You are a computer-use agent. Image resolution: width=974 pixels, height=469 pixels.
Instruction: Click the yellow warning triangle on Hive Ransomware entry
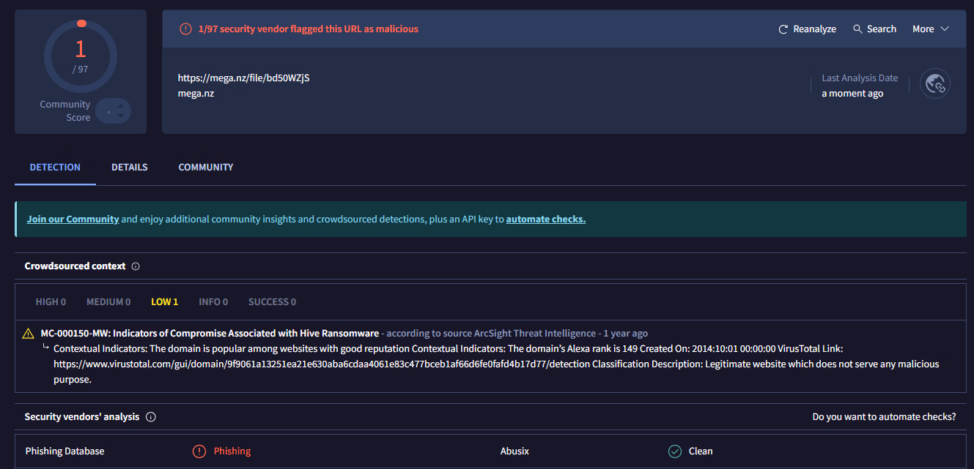(29, 334)
